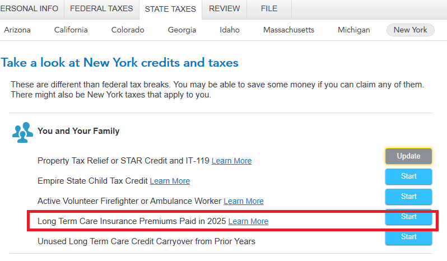Select Arizona state return

[17, 30]
